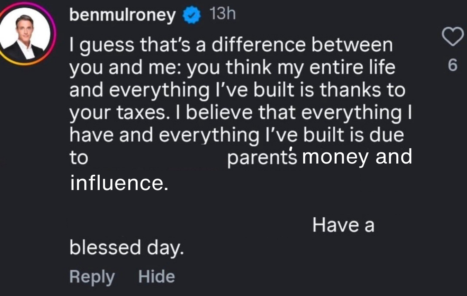
Task: Click the 13h timestamp
Action: (x=222, y=14)
